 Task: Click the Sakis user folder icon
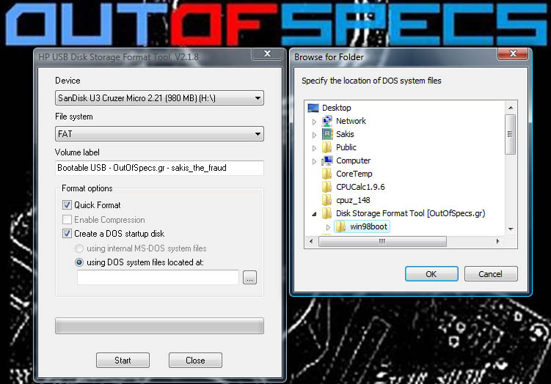pos(327,134)
